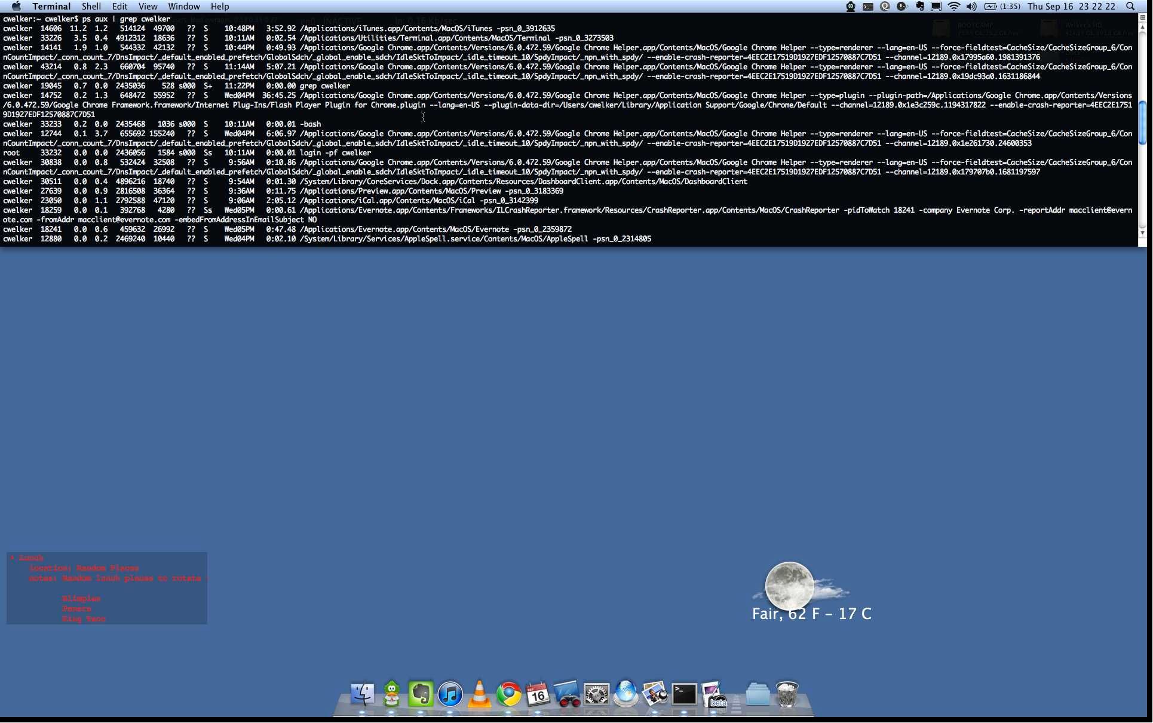Open the Apple menu
Screen dimensions: 1153x723
pos(16,6)
